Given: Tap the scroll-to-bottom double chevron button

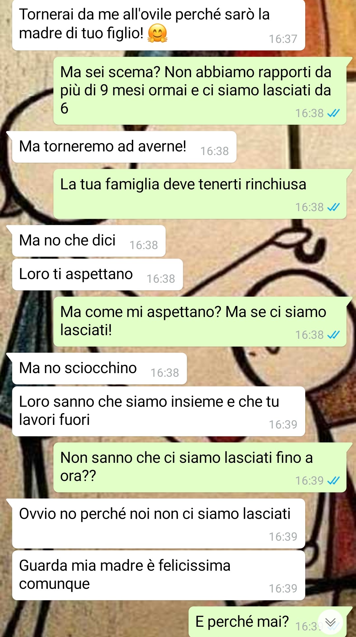Looking at the screenshot, I should point(330,622).
